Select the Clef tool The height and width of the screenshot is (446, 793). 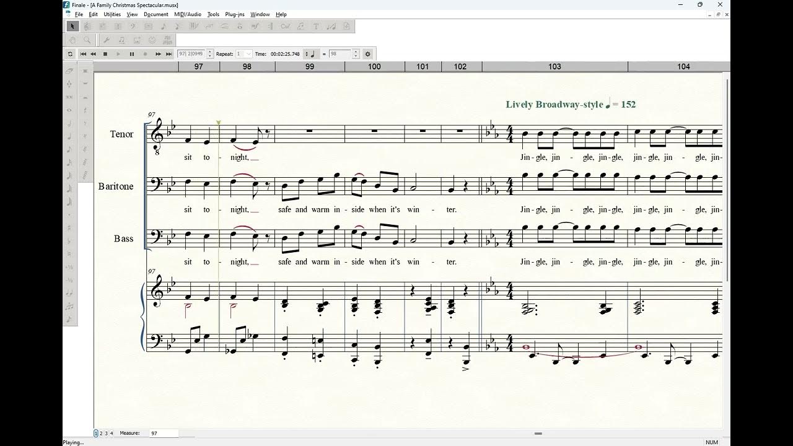pos(133,27)
